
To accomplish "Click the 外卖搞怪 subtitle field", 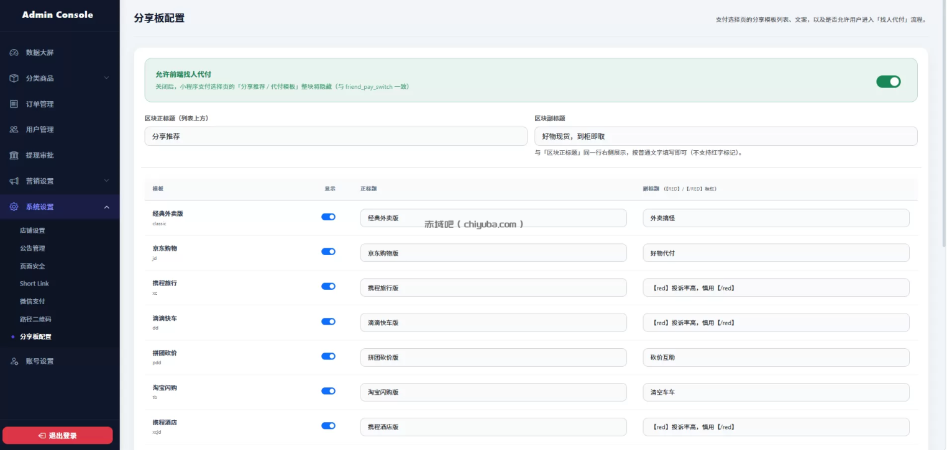I will 776,218.
